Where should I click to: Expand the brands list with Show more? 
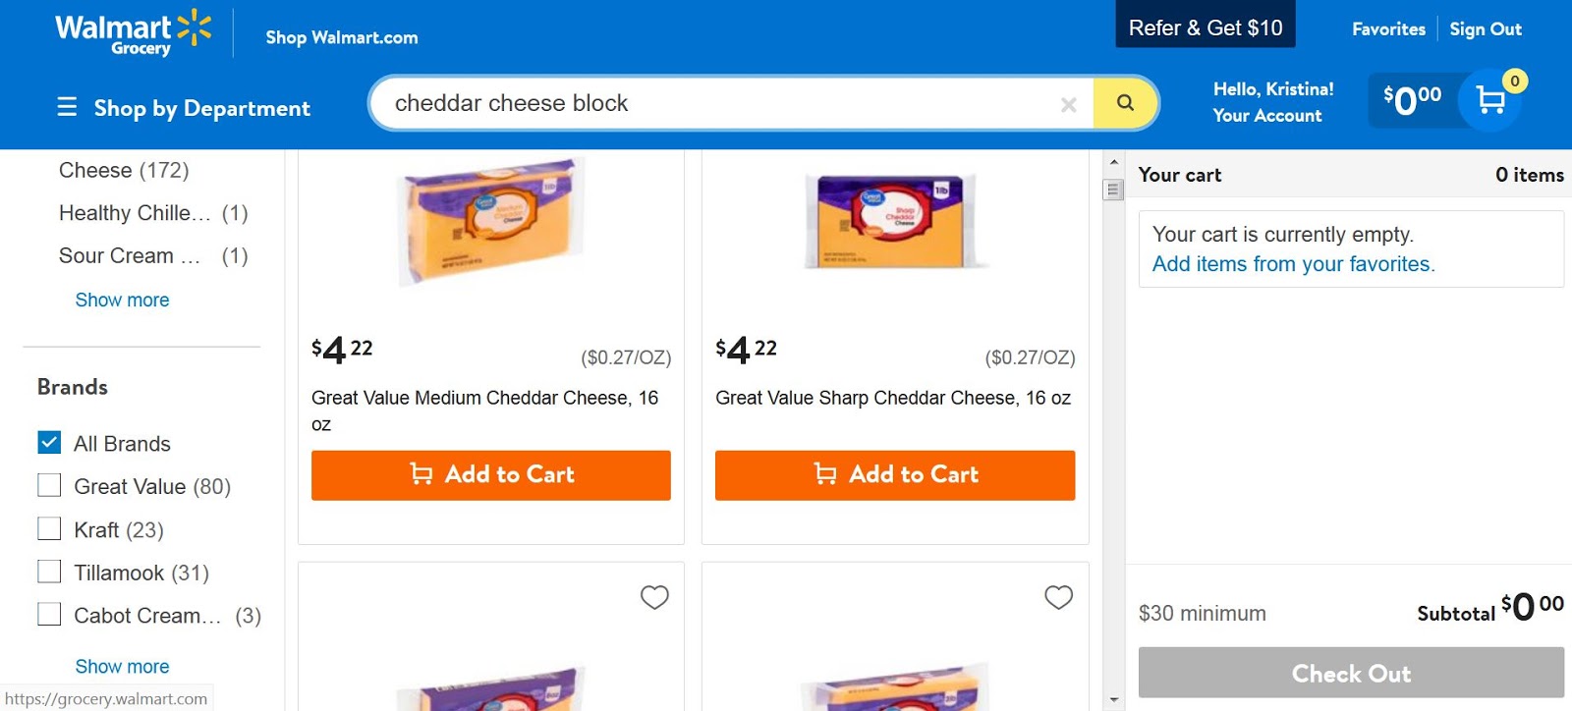[x=122, y=666]
